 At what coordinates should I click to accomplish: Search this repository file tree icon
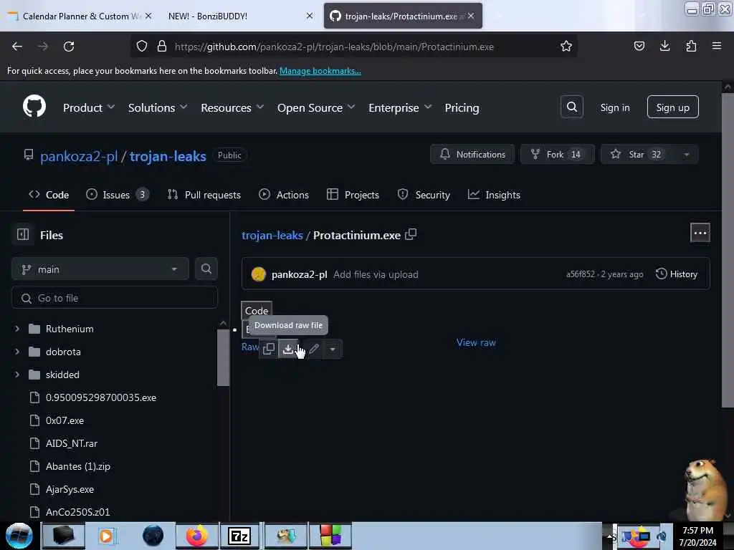[x=206, y=269]
